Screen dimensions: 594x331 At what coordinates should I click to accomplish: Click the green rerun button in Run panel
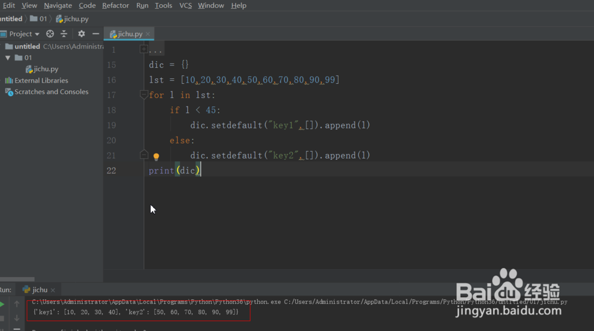[x=2, y=304]
